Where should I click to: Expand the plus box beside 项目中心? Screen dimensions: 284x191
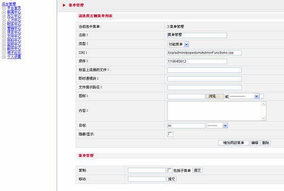click(4, 32)
